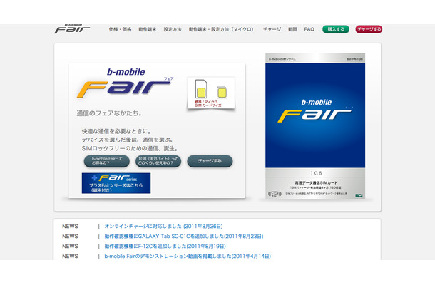Screen dimensions: 435x285
Task: Open news: GALAXY Tab SC-01Cを追加しました
Action: tap(184, 237)
